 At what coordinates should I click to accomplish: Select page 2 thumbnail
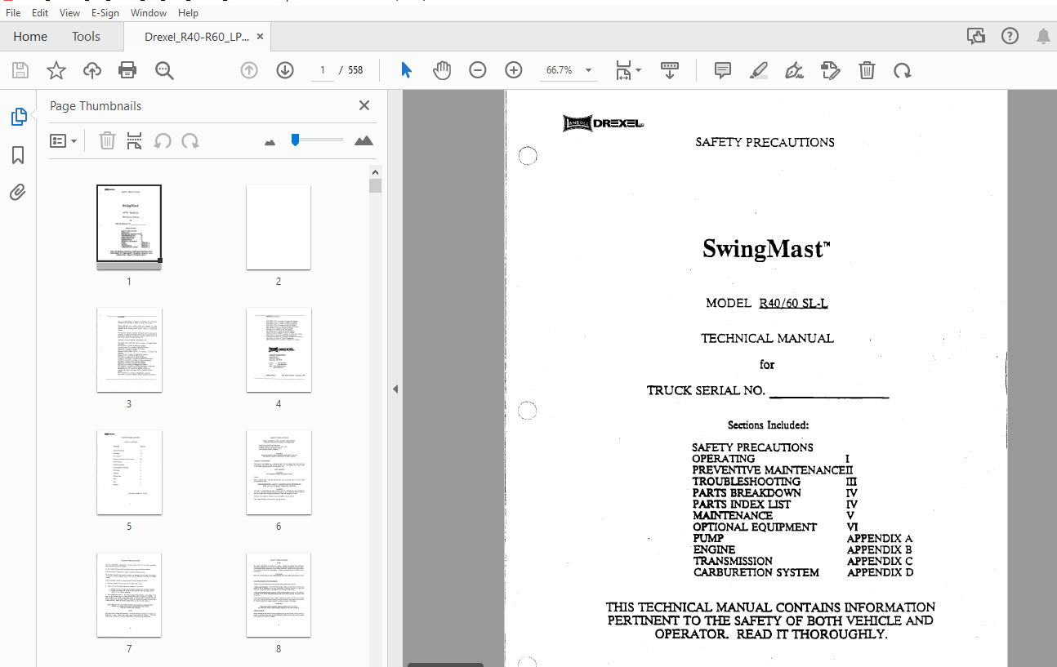point(279,227)
